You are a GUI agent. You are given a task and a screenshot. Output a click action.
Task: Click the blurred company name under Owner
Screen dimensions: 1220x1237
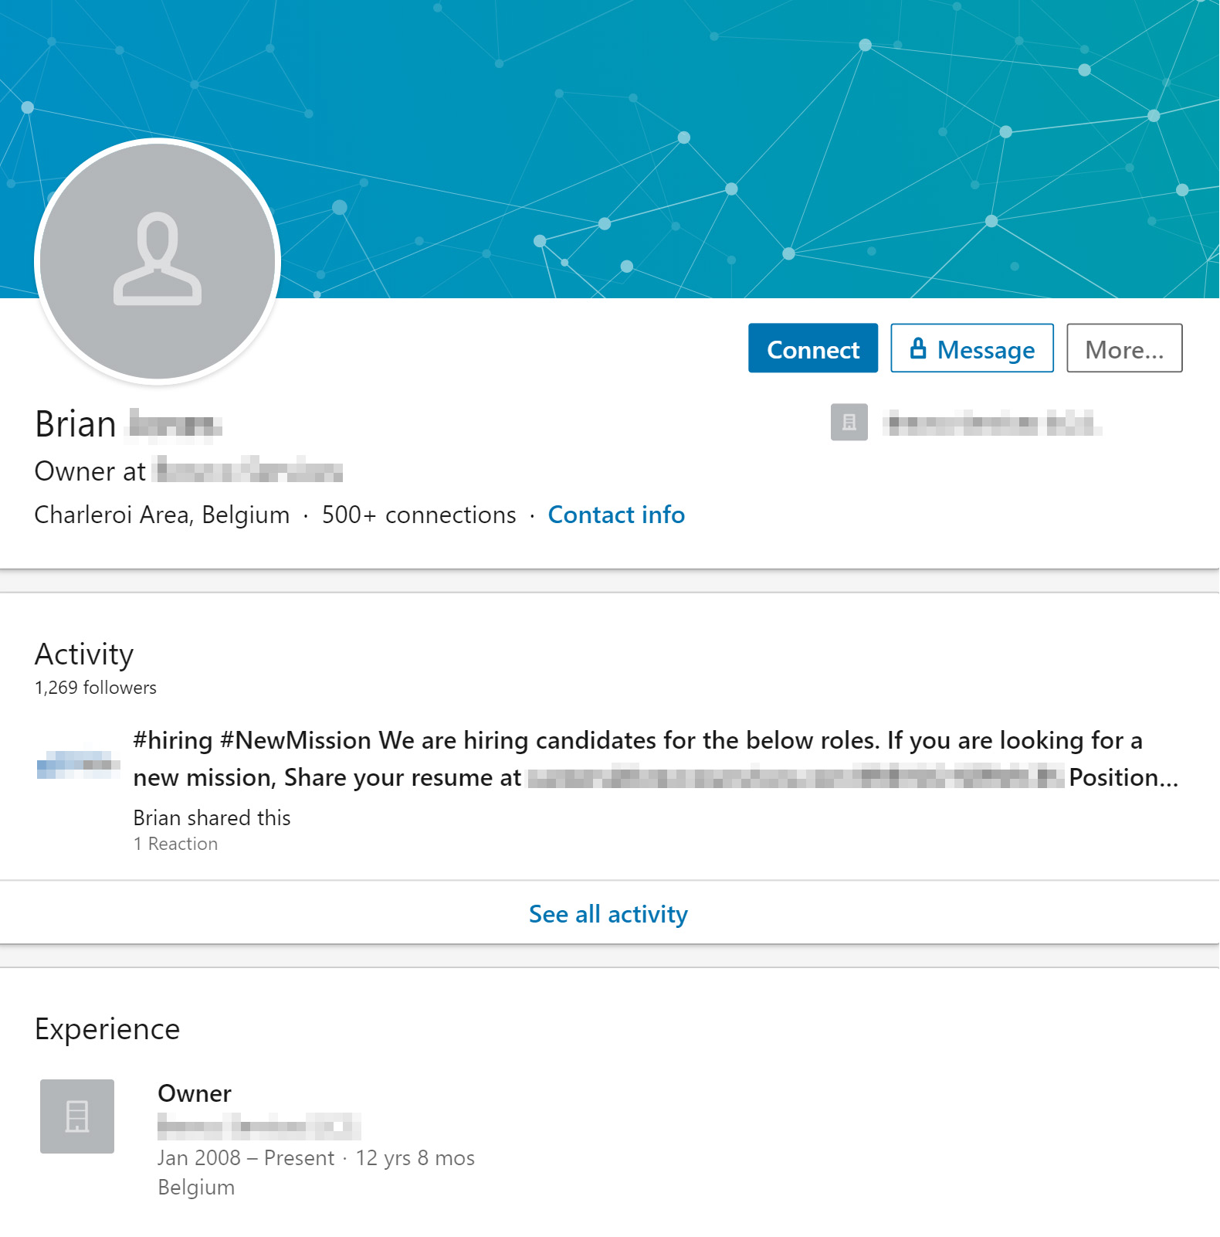point(259,1127)
